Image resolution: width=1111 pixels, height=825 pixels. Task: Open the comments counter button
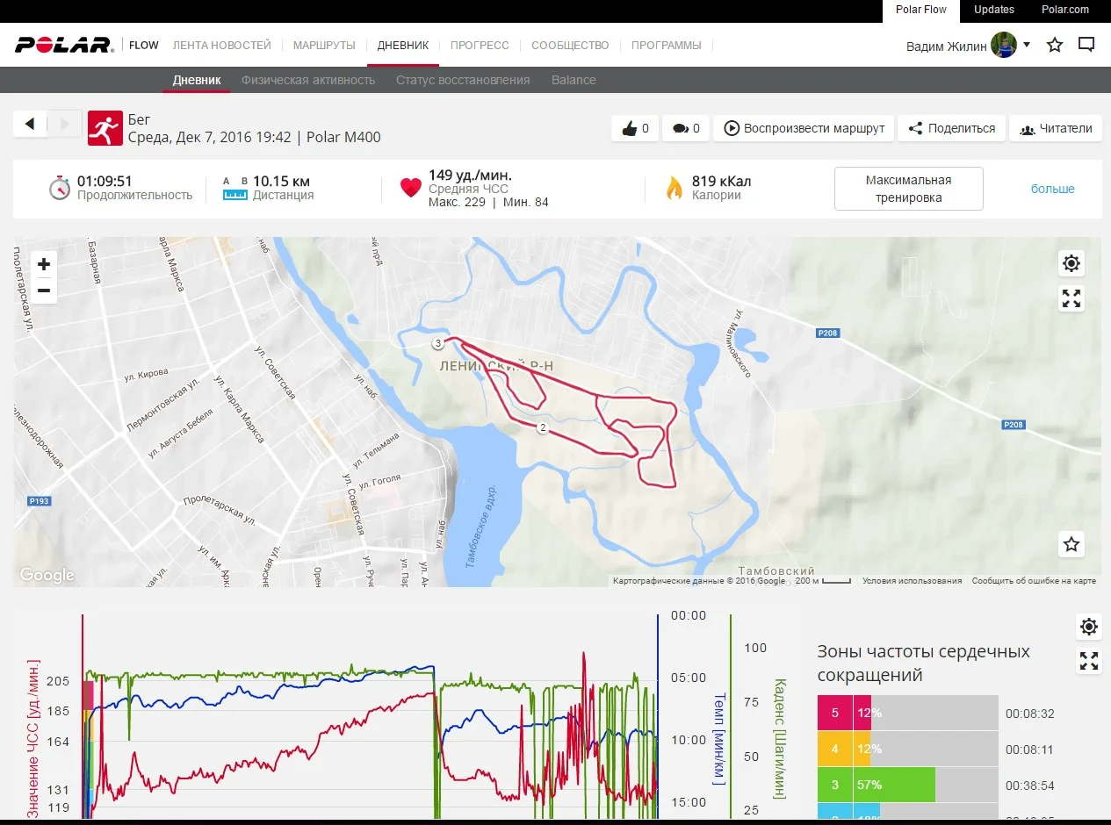click(x=686, y=128)
